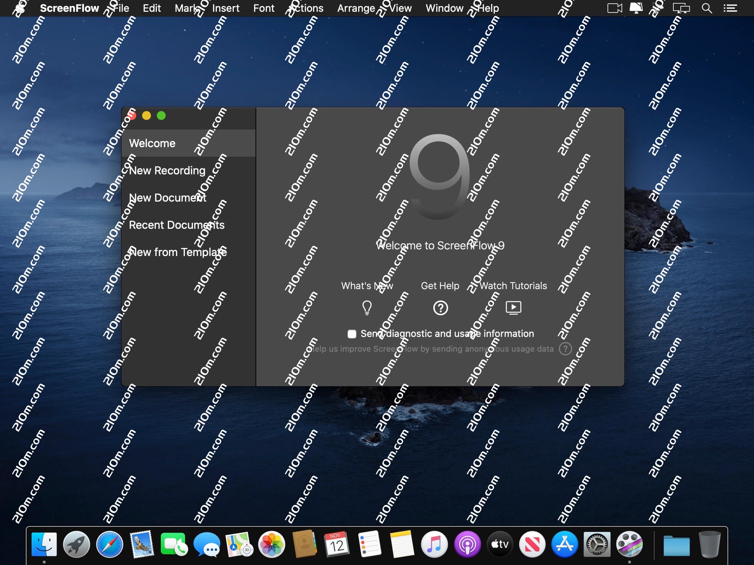Open System Preferences gear in dock
This screenshot has width=754, height=565.
pyautogui.click(x=597, y=545)
